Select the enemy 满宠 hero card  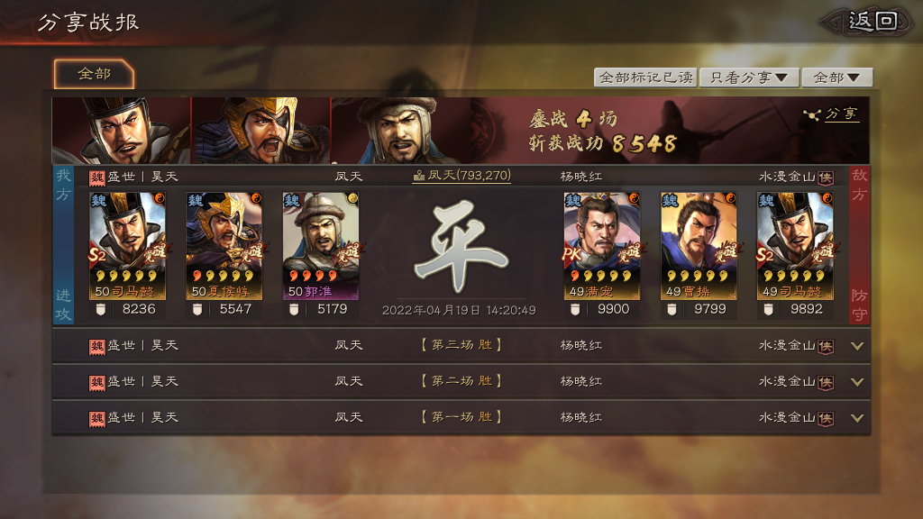pyautogui.click(x=601, y=246)
